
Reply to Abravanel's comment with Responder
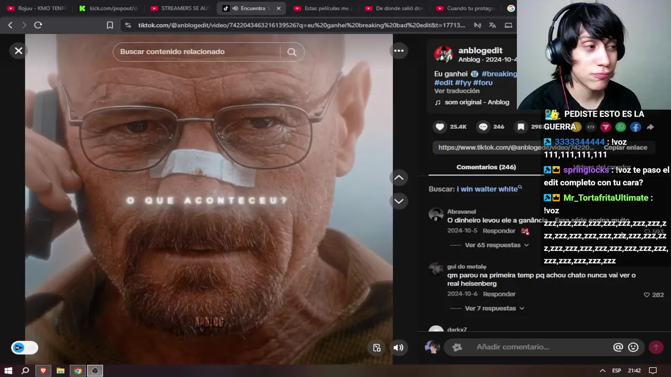pyautogui.click(x=499, y=231)
